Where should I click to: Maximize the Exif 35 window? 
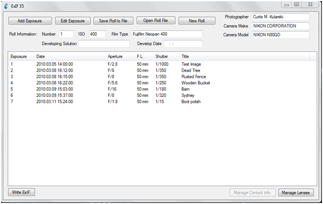tap(297, 5)
